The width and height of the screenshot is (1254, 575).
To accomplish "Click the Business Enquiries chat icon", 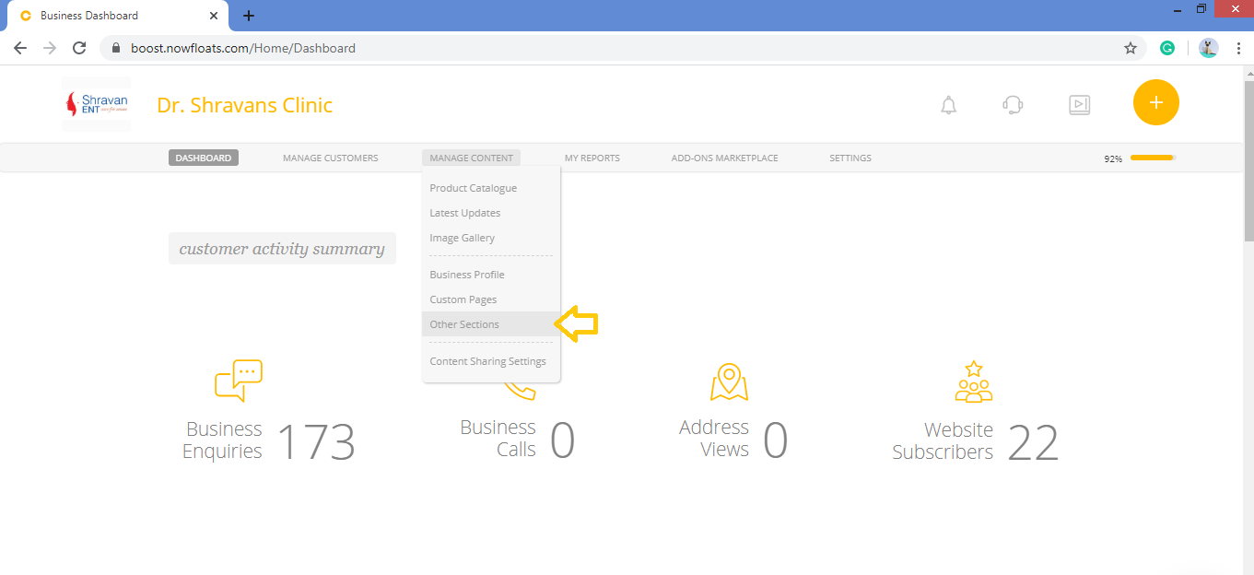I will tap(239, 381).
